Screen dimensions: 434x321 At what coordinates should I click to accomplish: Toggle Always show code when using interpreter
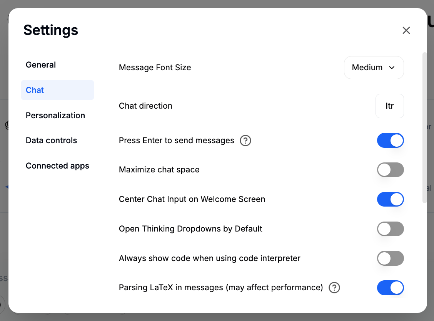click(390, 258)
